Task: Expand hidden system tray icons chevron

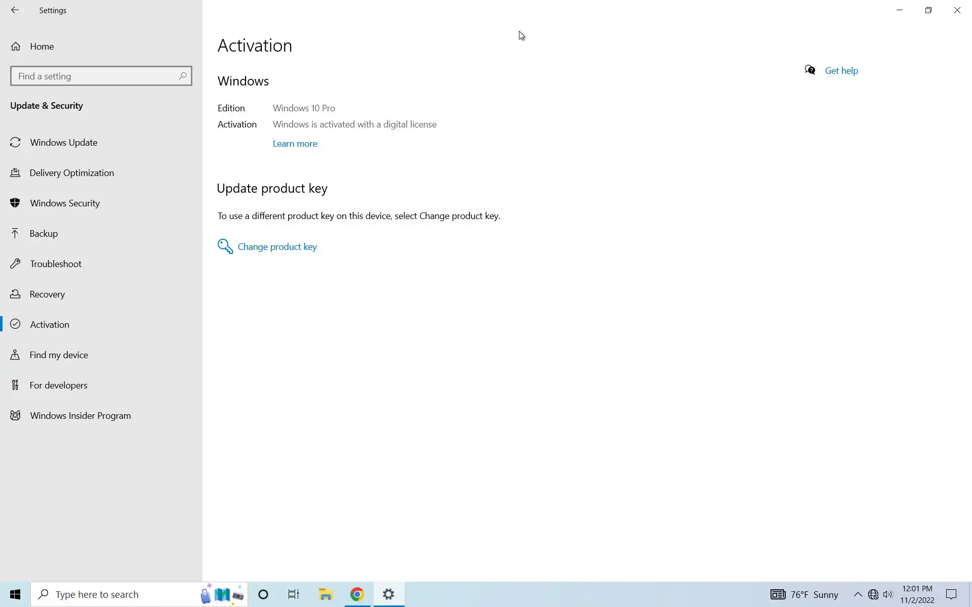Action: [x=858, y=594]
